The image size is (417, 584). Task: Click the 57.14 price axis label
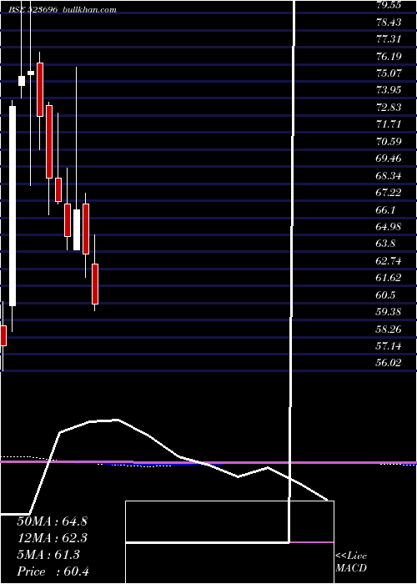click(389, 346)
